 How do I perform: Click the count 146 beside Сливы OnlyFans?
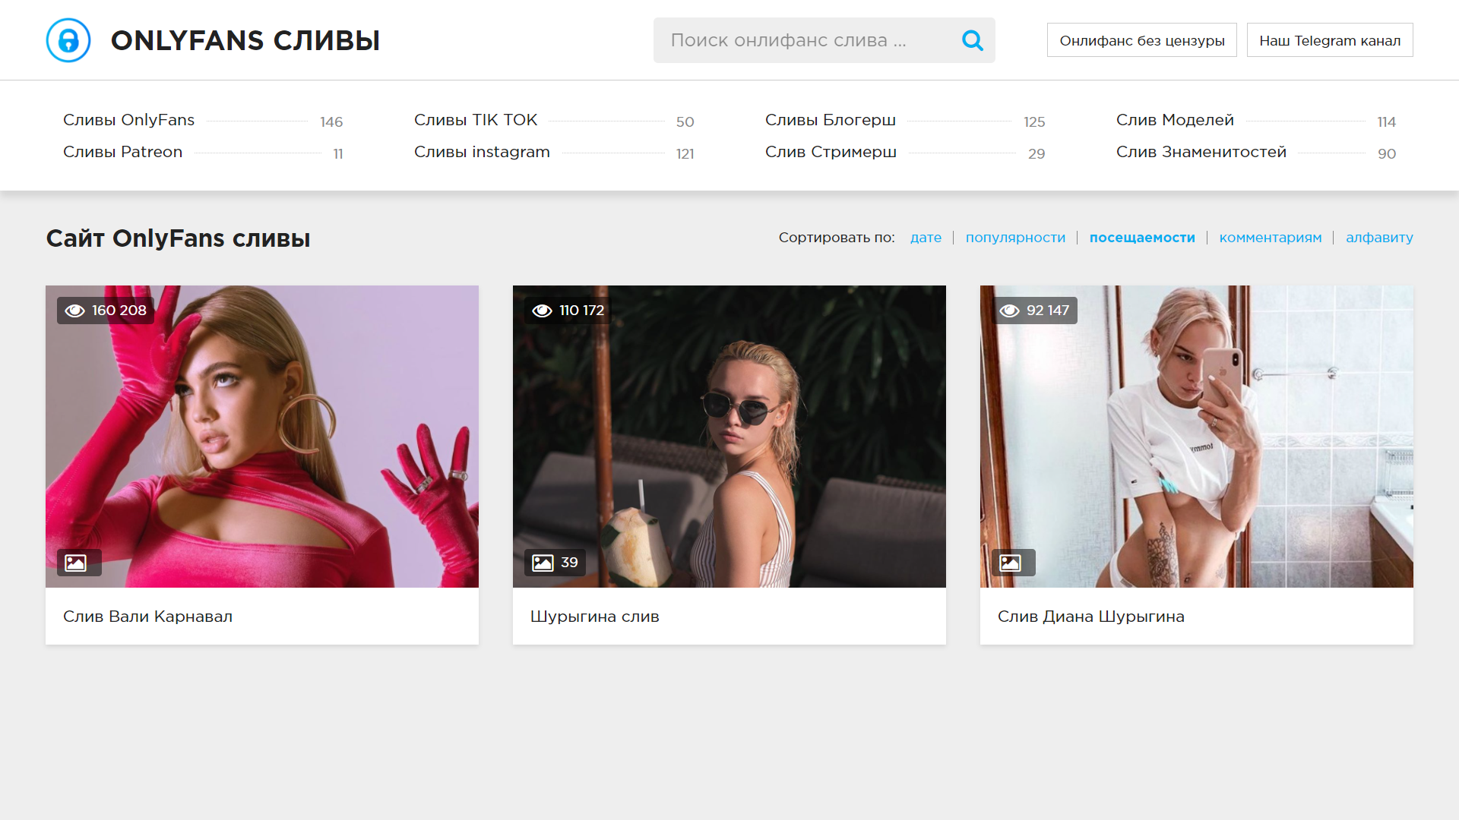[x=331, y=121]
